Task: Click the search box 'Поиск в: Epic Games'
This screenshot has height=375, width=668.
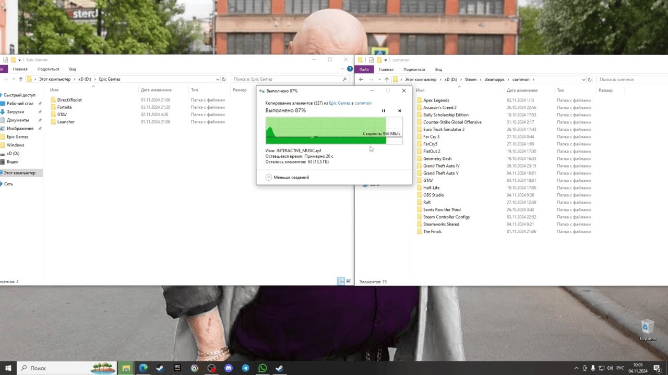Action: (290, 79)
